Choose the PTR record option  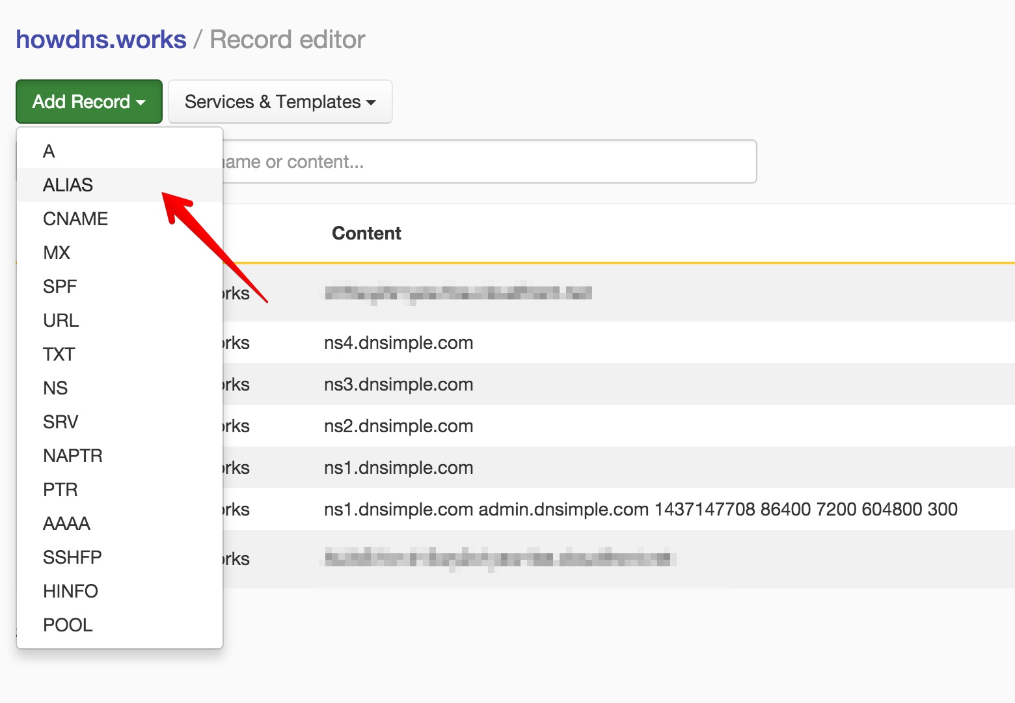coord(61,489)
